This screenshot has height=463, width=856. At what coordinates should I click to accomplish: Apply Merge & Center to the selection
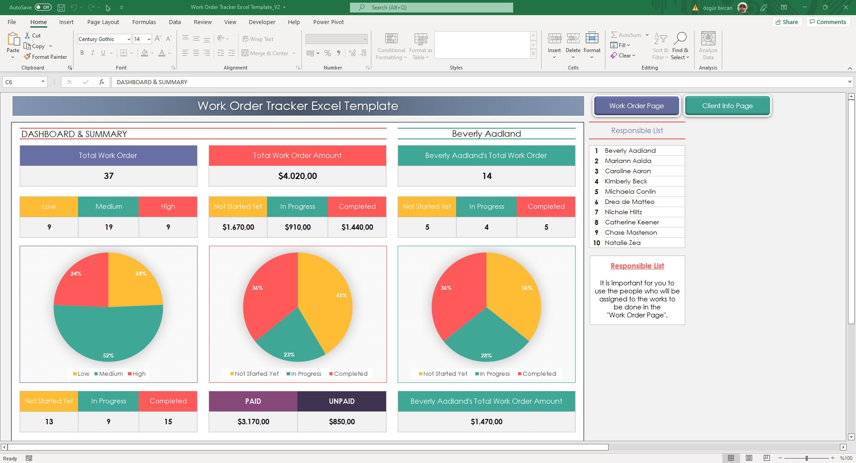(x=266, y=53)
